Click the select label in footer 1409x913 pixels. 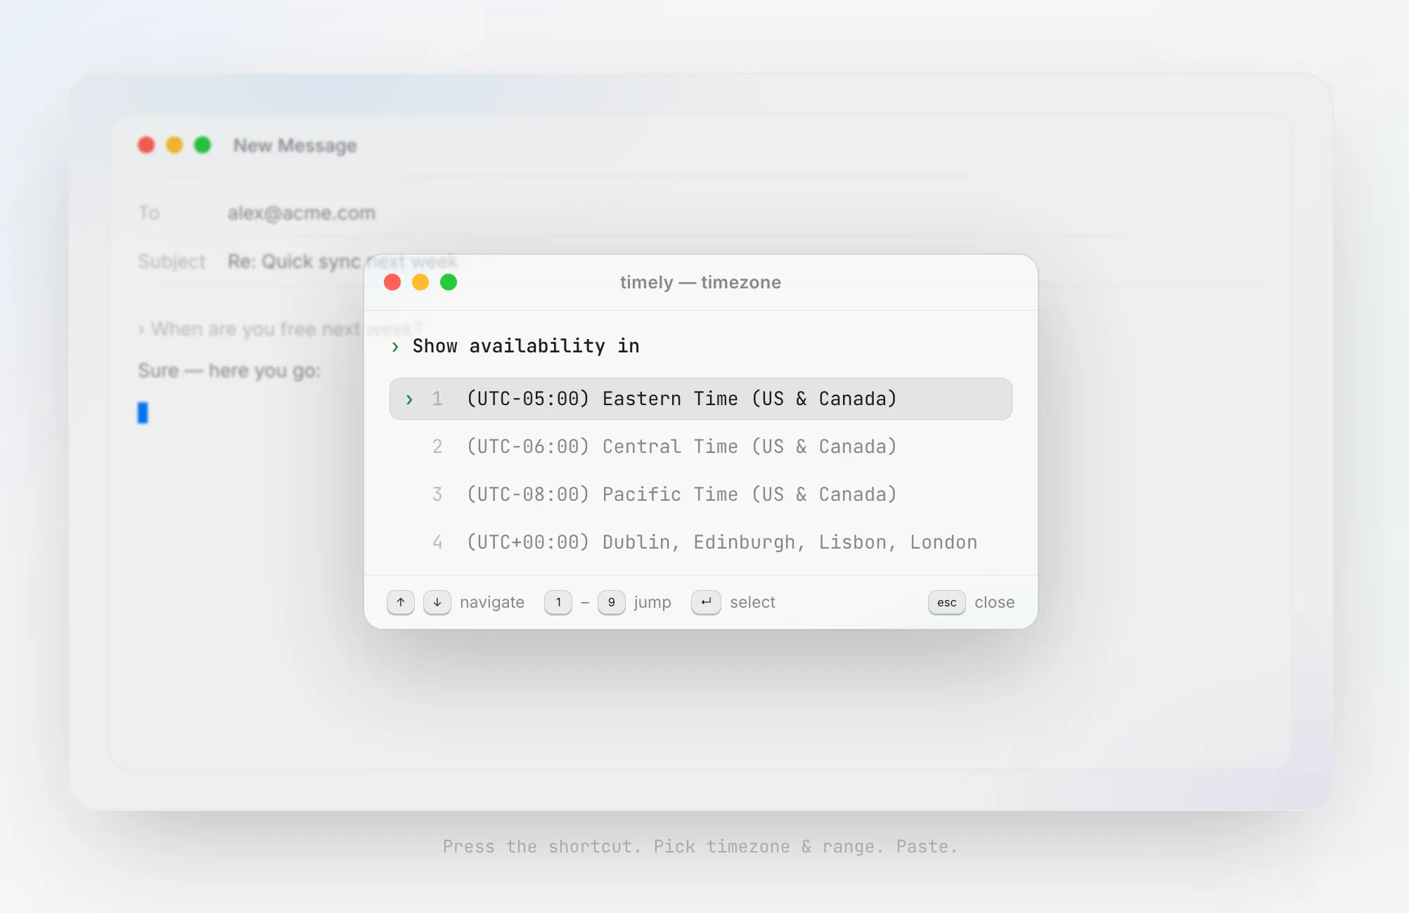752,602
